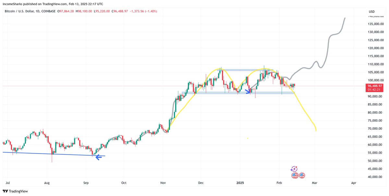The image size is (389, 196).
Task: Click the small yellow dot below the chart
Action: point(248,138)
